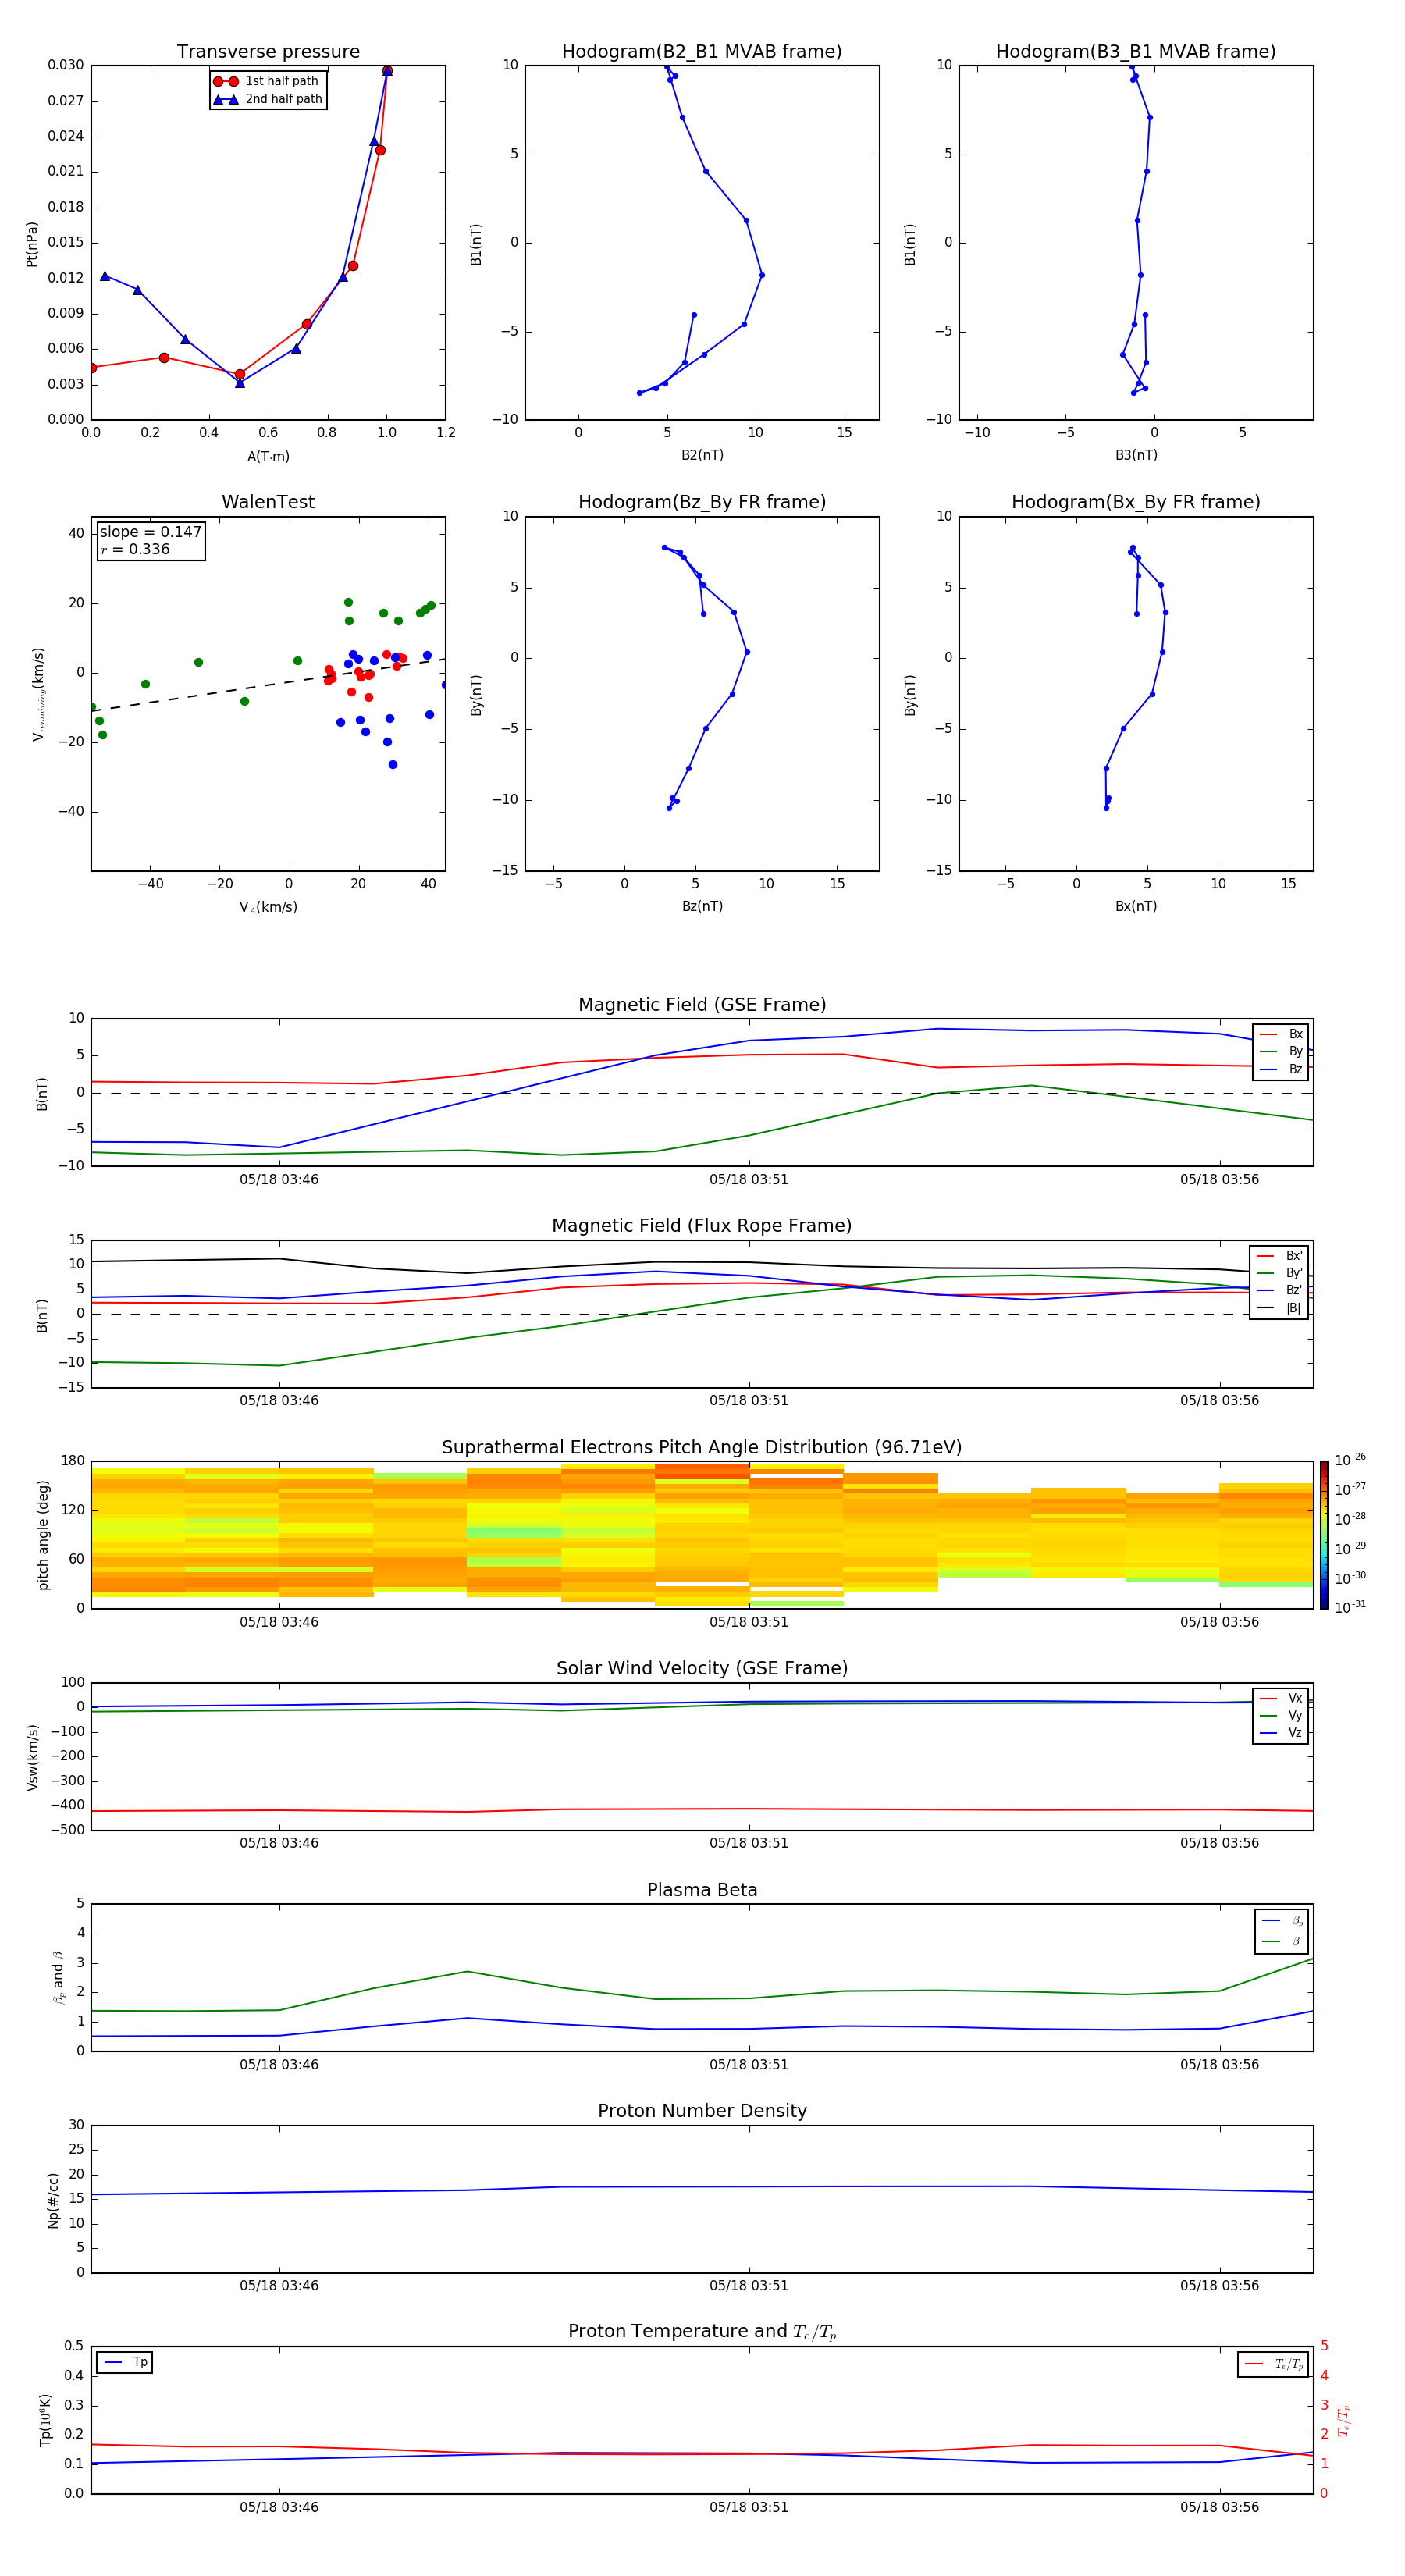The width and height of the screenshot is (1405, 2576).
Task: Click the dashed fit line in the WalenTest plot
Action: 268,685
